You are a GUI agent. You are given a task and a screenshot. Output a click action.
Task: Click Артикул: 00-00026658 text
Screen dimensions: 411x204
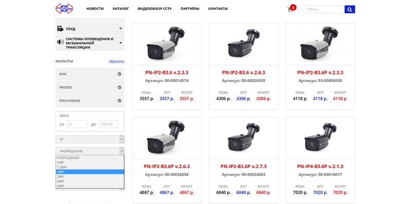pos(166,175)
